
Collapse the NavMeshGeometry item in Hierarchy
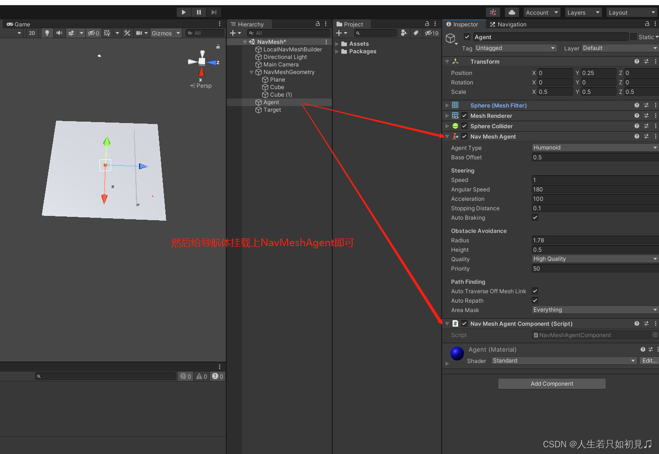click(x=251, y=72)
